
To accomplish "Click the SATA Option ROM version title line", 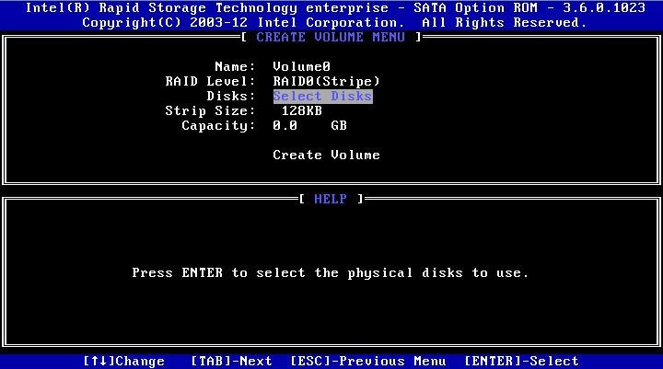I will (x=331, y=7).
